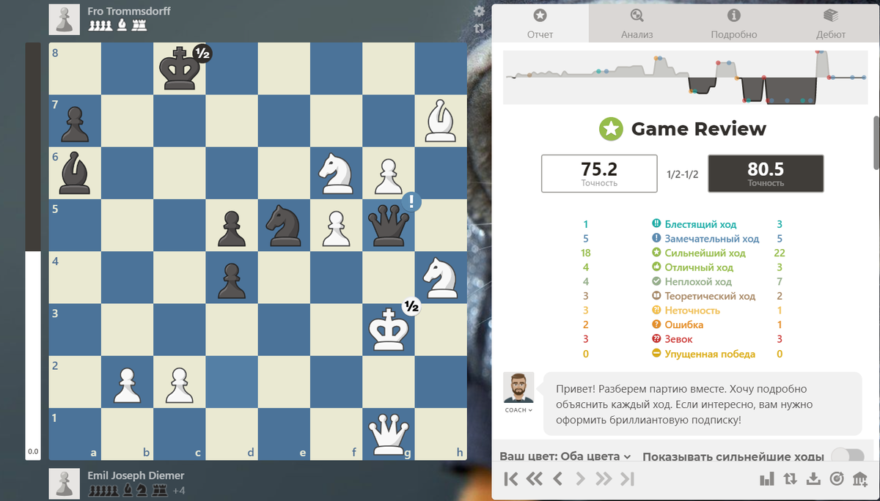The width and height of the screenshot is (880, 501).
Task: Open the Дебют tab
Action: coord(830,23)
